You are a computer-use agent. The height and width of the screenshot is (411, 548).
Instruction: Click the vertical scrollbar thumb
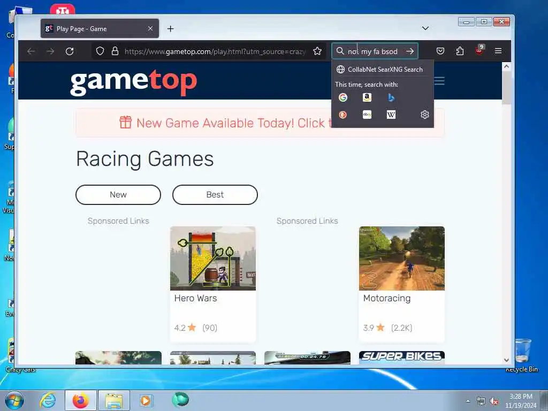[x=506, y=87]
